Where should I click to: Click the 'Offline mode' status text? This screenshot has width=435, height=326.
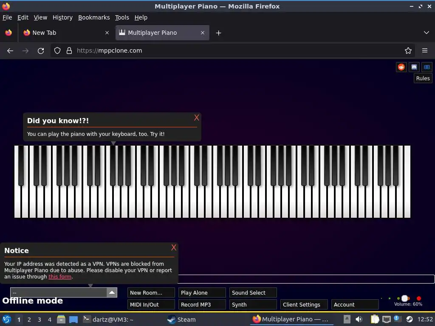click(x=33, y=301)
